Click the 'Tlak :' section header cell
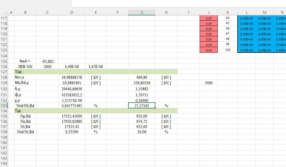 tap(25, 72)
